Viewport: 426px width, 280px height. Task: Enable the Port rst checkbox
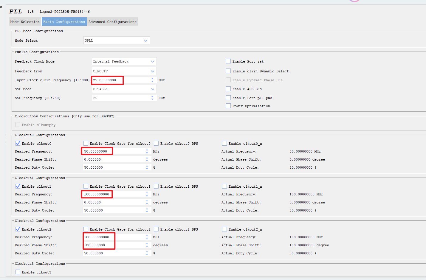click(228, 61)
